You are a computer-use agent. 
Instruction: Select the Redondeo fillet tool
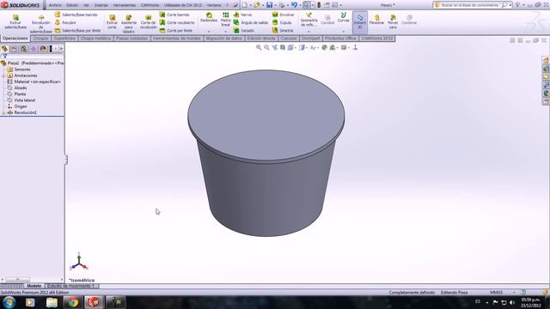209,17
